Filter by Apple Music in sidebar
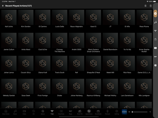The image size is (158, 118). coord(155,65)
